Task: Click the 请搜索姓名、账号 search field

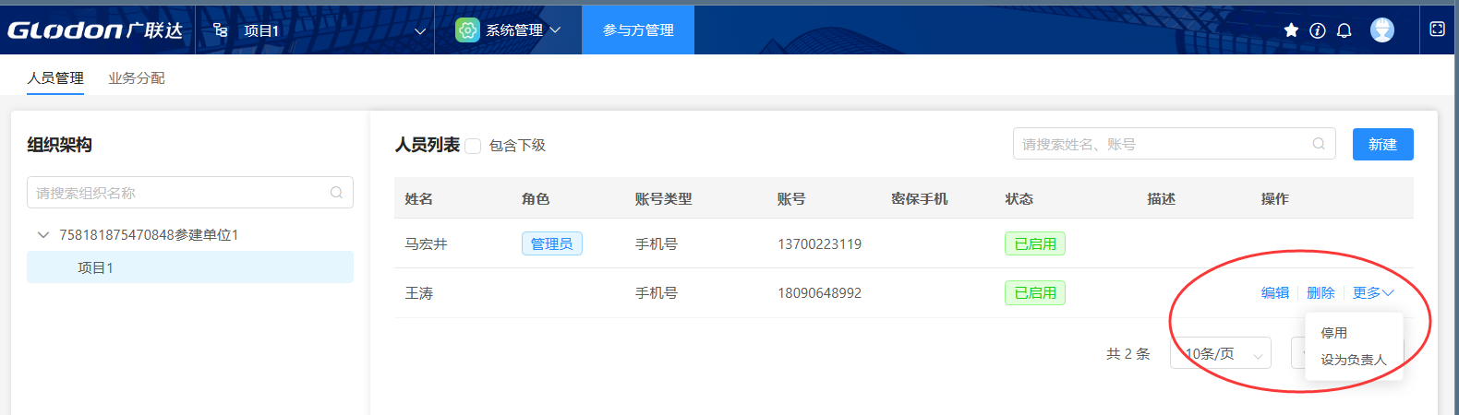Action: (x=1174, y=144)
